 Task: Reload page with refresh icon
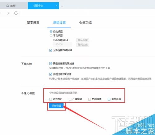pos(16,13)
